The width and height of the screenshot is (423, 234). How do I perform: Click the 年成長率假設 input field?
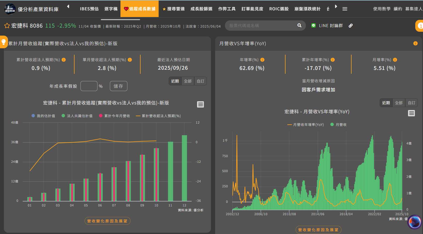(x=89, y=86)
